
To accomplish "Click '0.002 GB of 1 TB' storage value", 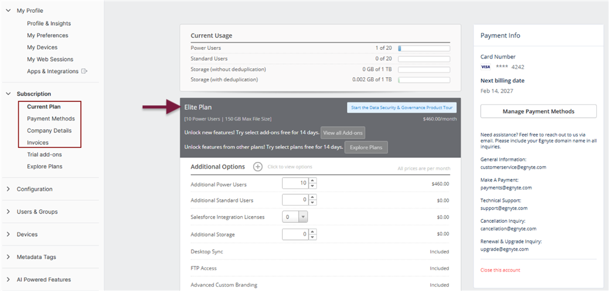I will pos(372,79).
